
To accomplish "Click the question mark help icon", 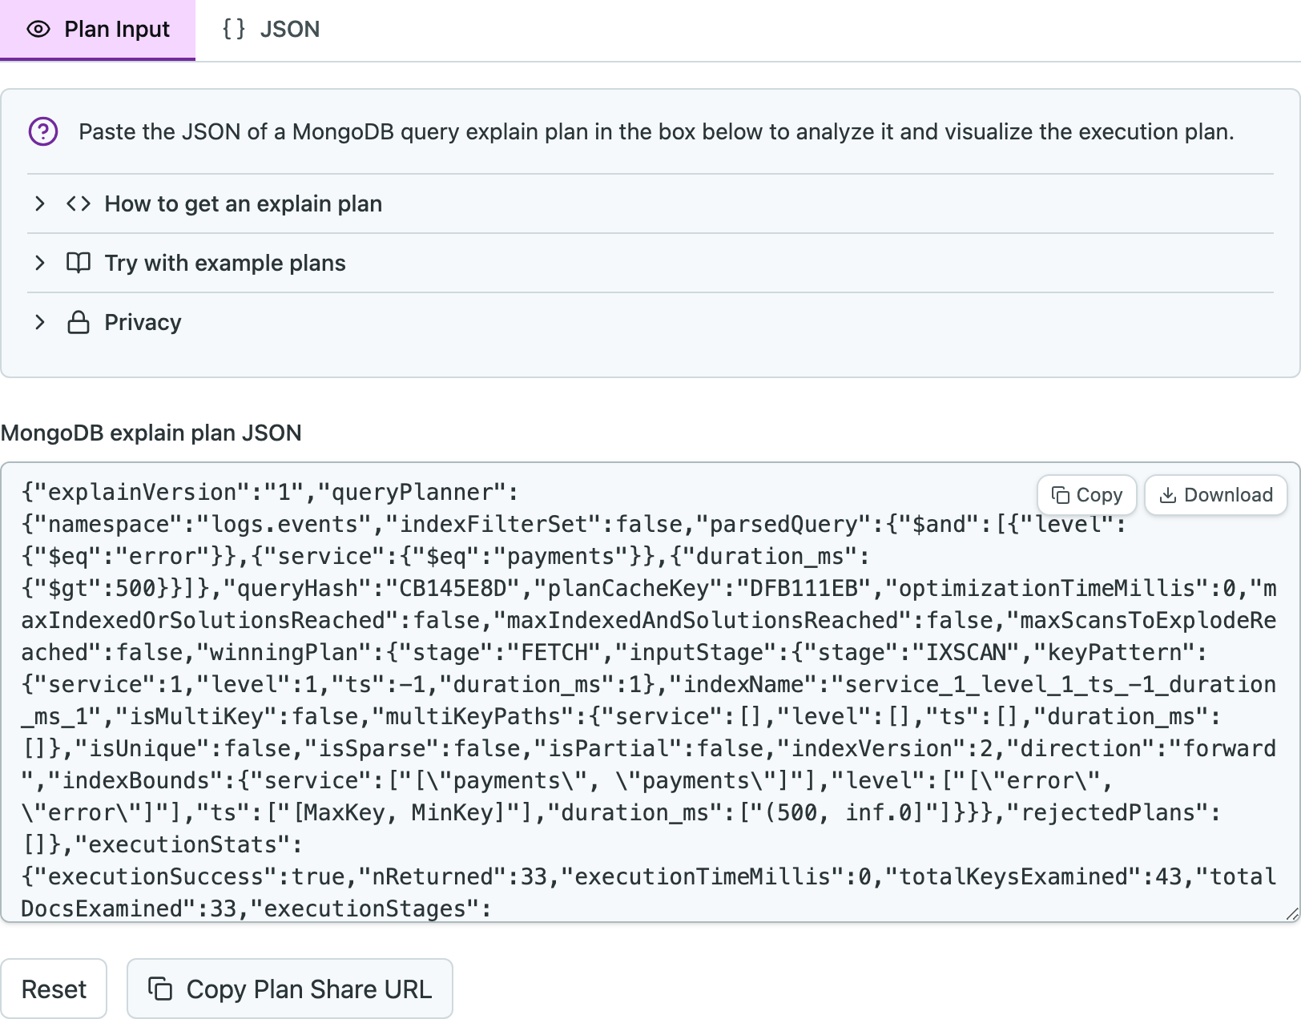I will tap(43, 131).
